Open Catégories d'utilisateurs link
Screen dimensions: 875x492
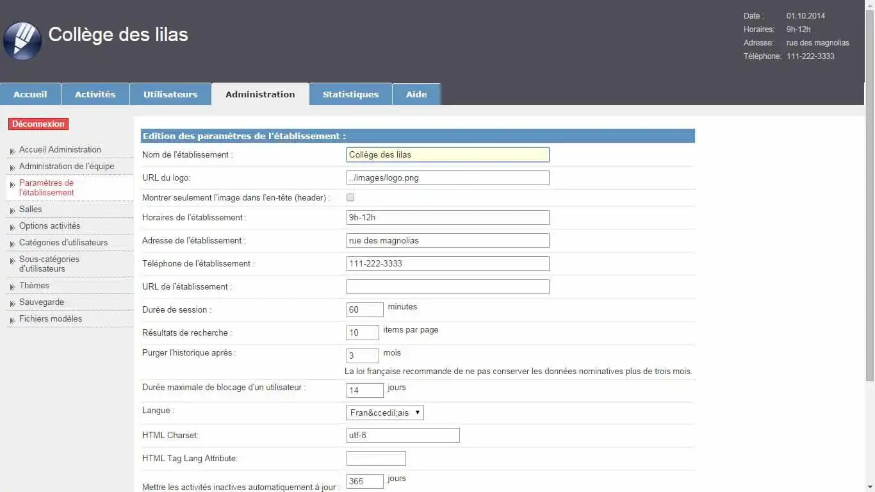(63, 242)
